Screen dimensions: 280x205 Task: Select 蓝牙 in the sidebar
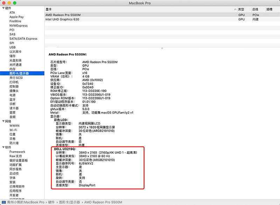click(x=12, y=99)
